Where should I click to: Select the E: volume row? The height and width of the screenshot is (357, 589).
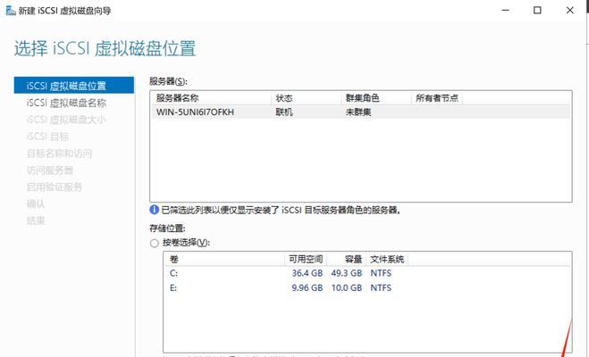tap(367, 287)
